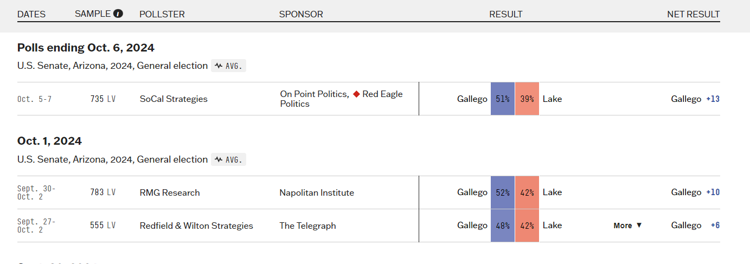
Task: Open RMG Research pollster link
Action: [170, 192]
